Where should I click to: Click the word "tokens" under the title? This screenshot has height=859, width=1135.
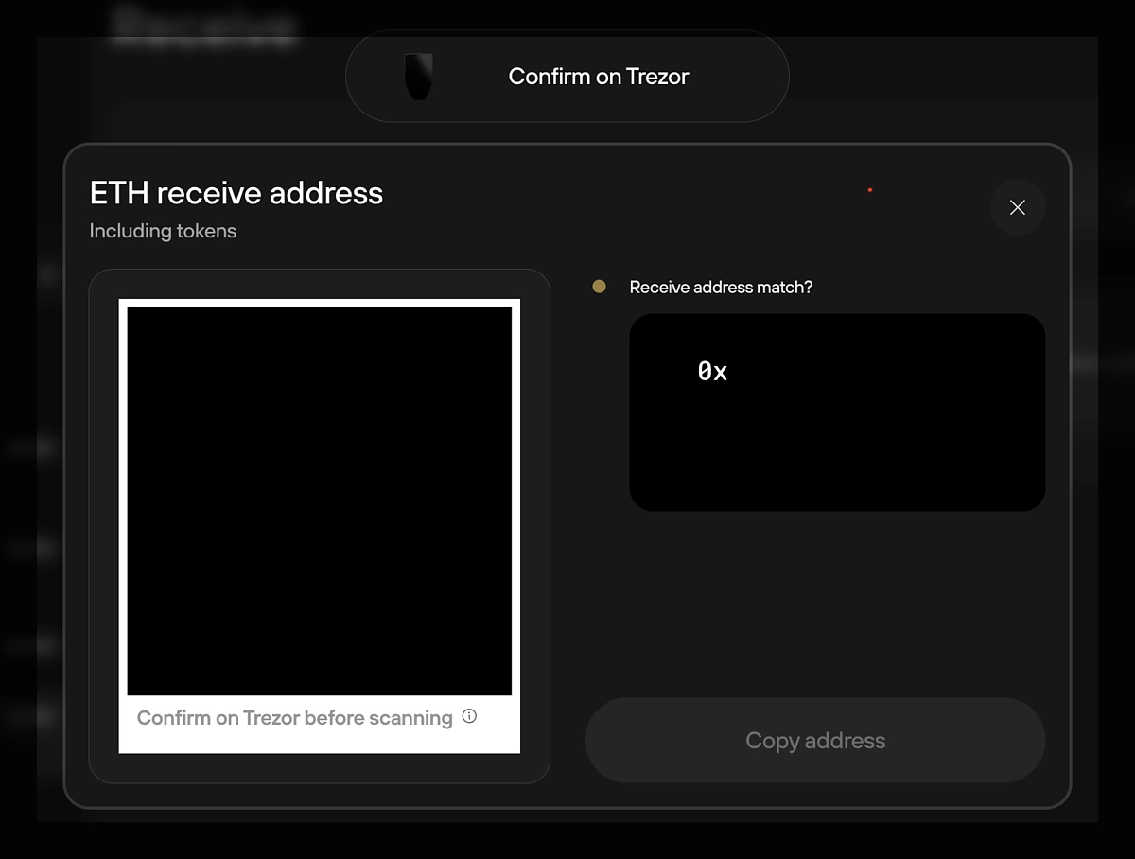[206, 231]
